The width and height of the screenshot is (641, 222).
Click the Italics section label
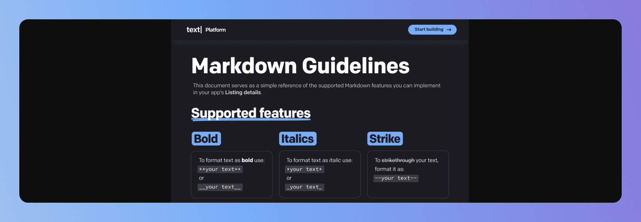coord(297,139)
